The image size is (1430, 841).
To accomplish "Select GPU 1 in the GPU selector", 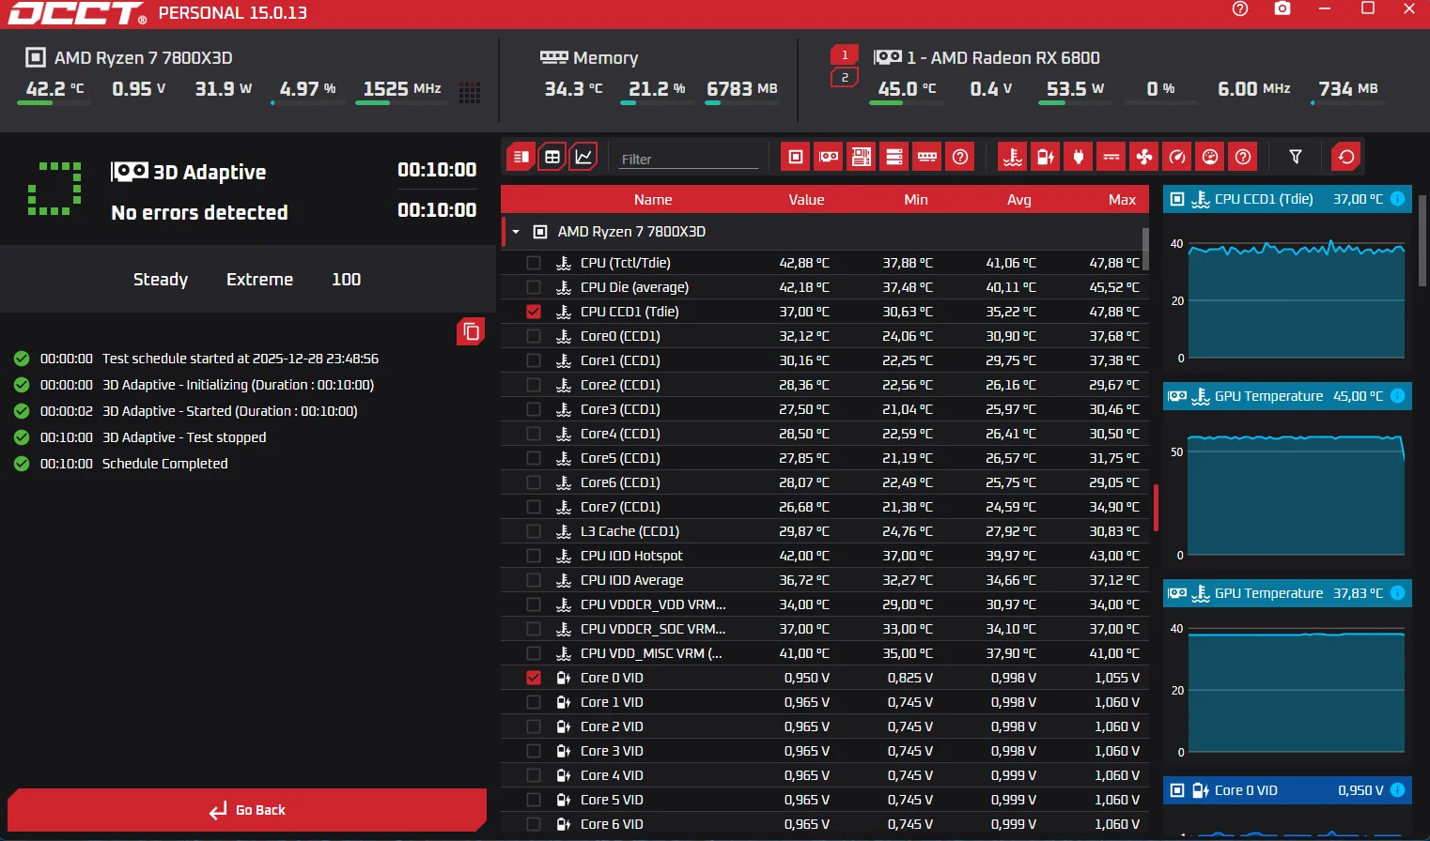I will coord(845,55).
